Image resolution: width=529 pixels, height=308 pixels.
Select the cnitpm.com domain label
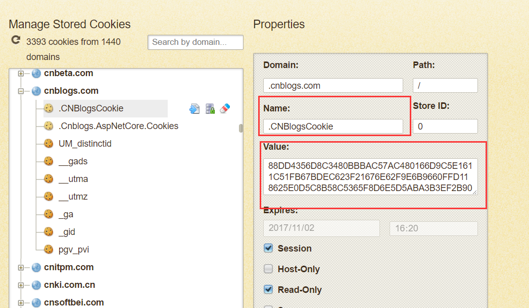pos(69,267)
